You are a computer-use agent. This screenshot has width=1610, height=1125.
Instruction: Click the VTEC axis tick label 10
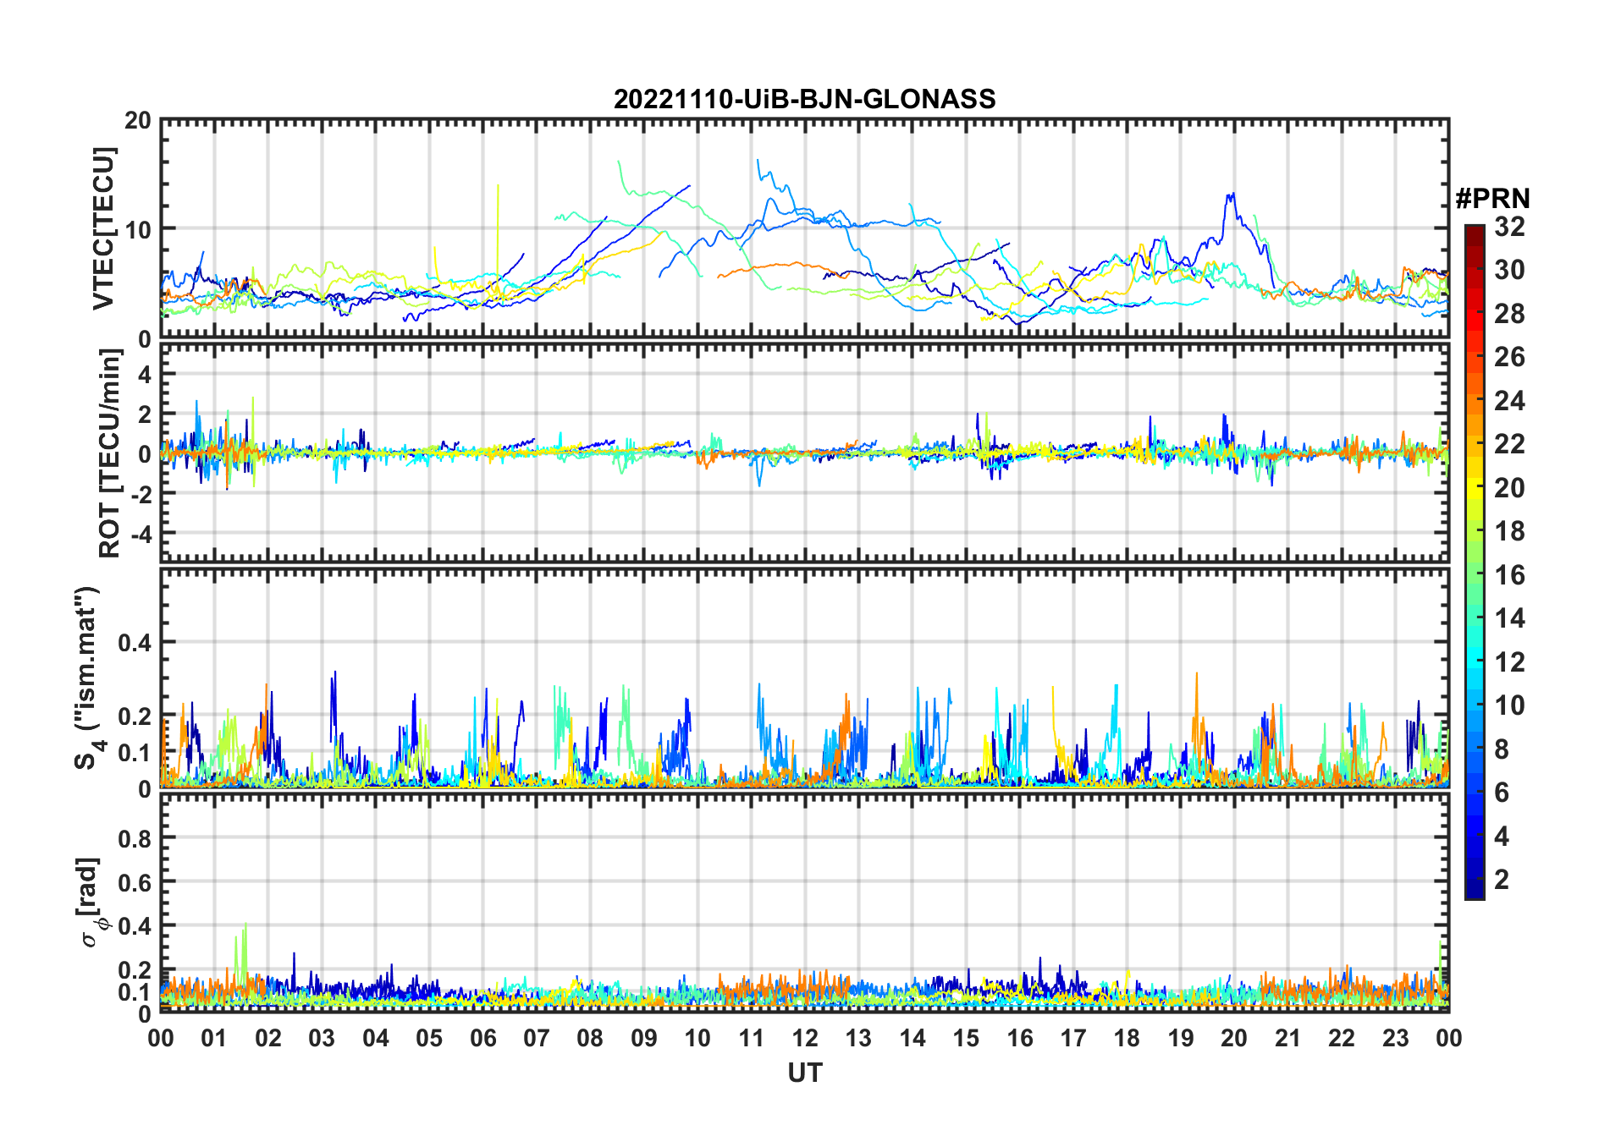(x=138, y=229)
